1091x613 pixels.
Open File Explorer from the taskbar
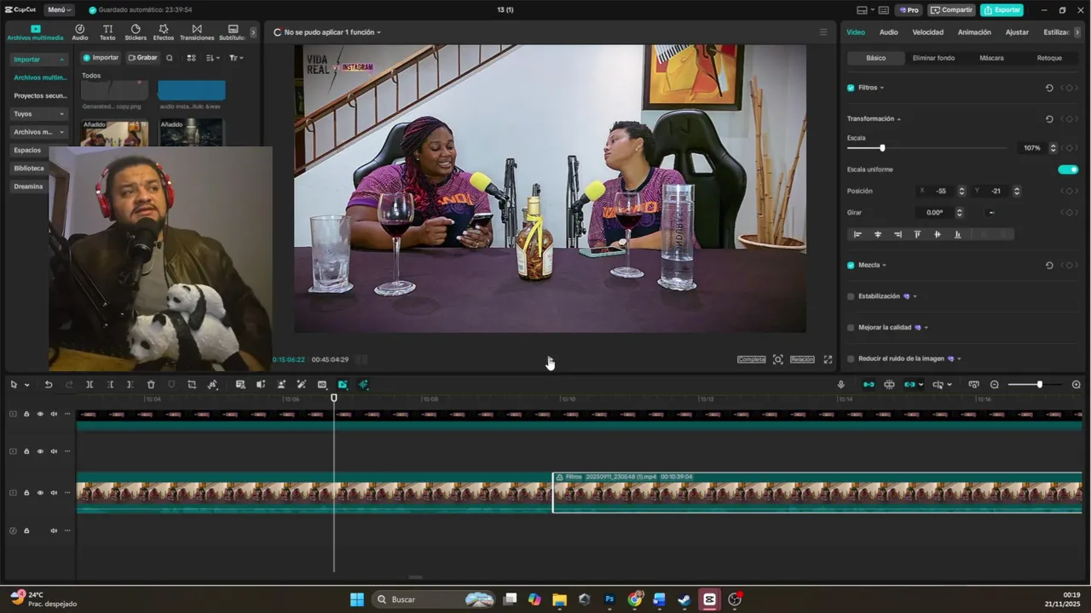pos(559,599)
